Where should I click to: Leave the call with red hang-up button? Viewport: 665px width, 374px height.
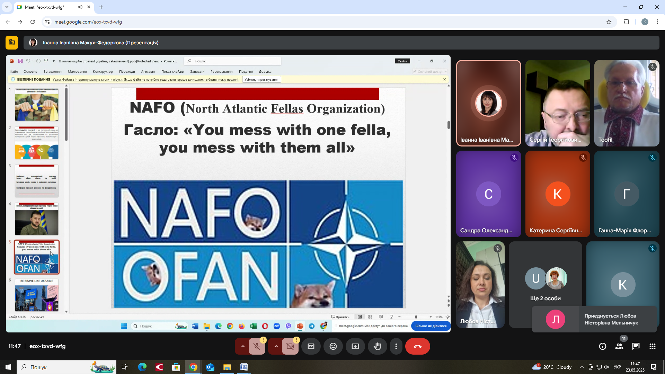coord(418,346)
